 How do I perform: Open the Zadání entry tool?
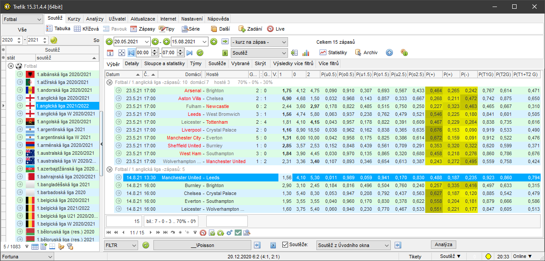click(x=250, y=29)
